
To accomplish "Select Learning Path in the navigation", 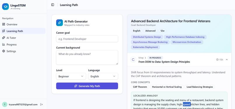I will (x=23, y=31).
